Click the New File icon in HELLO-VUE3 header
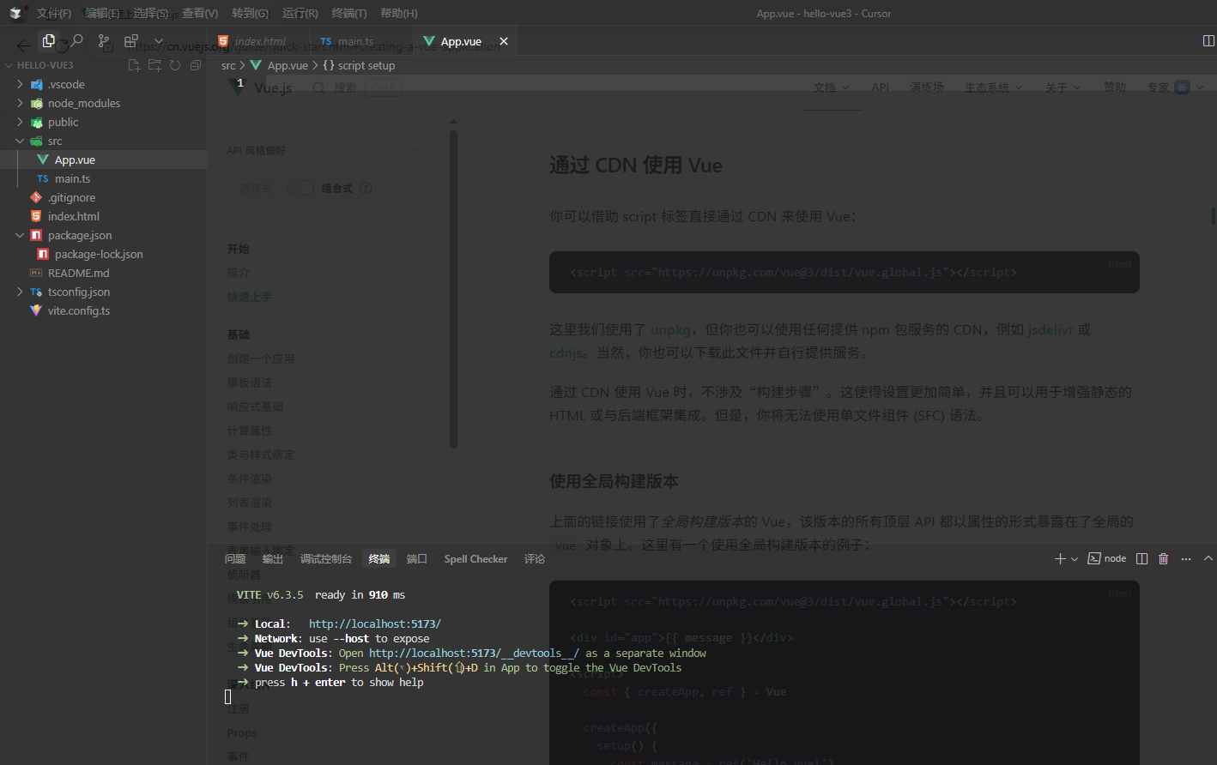This screenshot has height=765, width=1217. 134,65
